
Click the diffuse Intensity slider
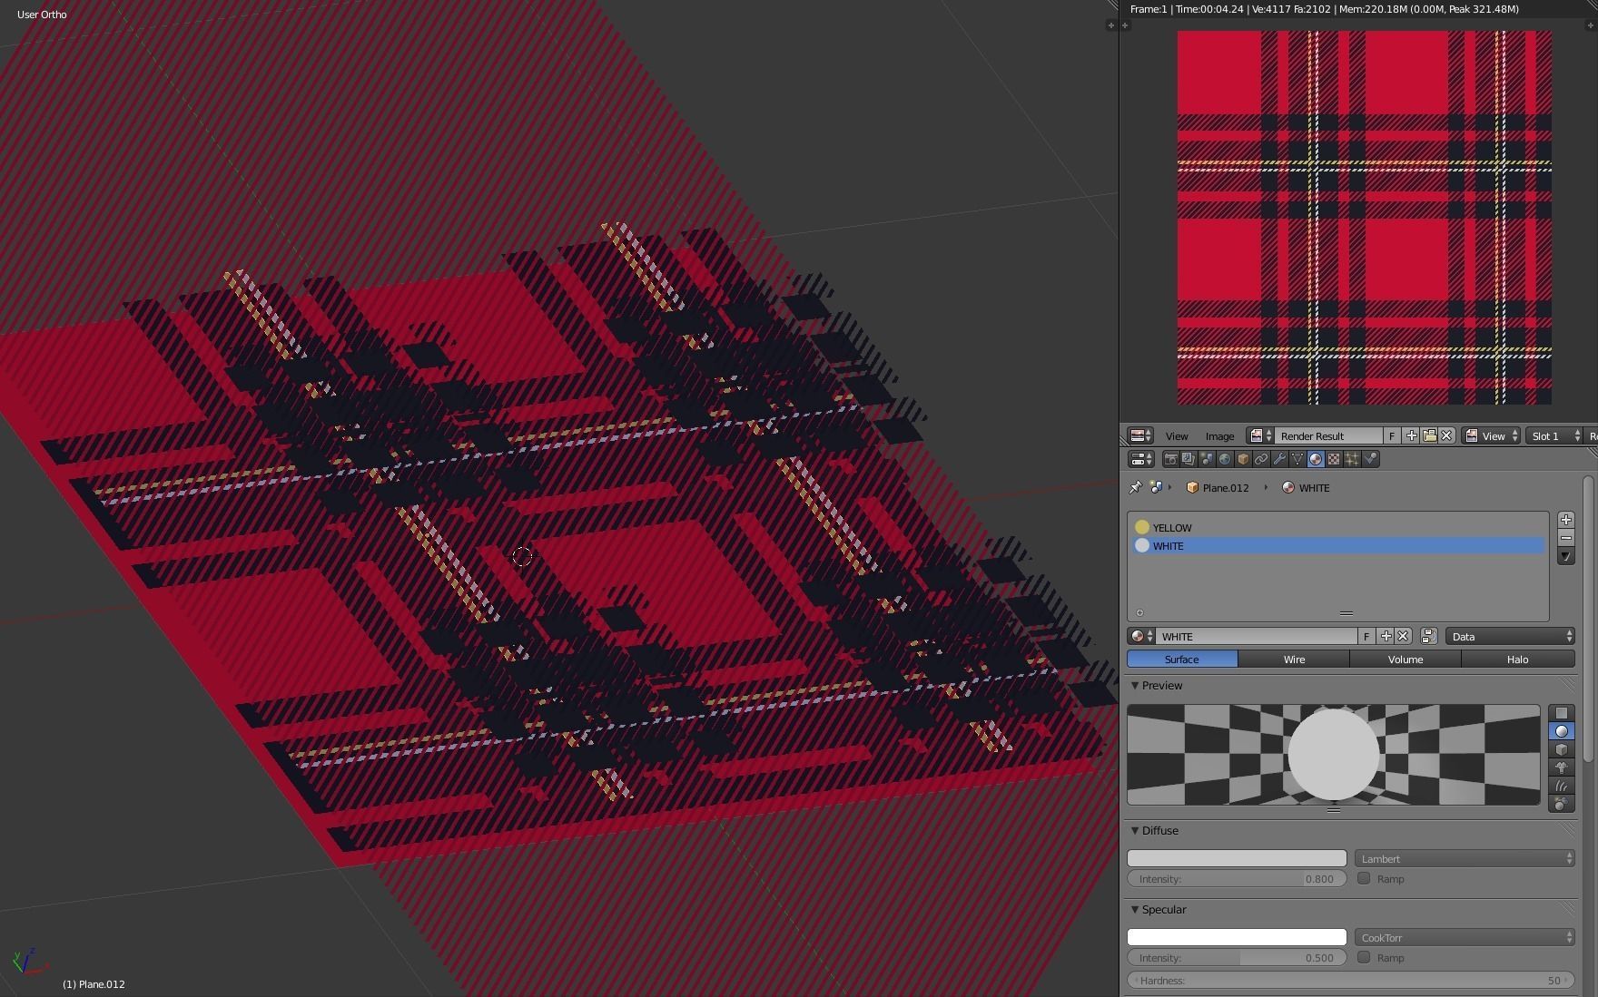pos(1237,878)
